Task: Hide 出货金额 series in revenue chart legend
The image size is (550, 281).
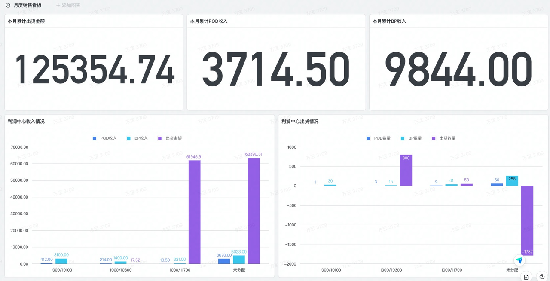Action: pyautogui.click(x=170, y=138)
